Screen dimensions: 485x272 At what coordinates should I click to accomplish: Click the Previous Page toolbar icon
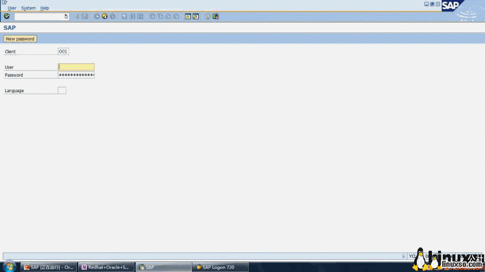pos(160,17)
